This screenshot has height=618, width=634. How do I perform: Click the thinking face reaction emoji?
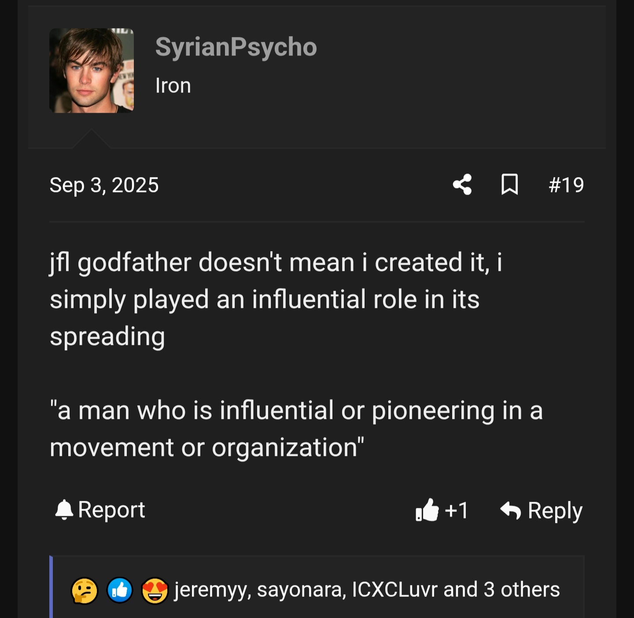coord(85,590)
